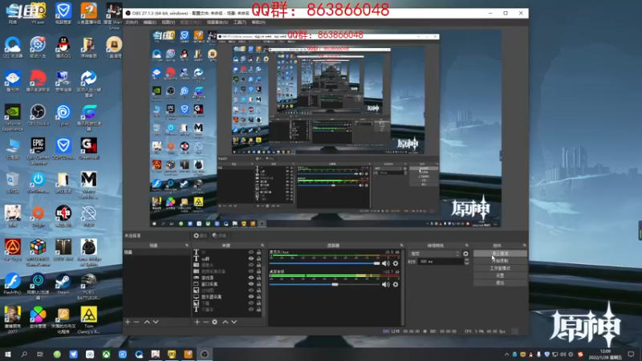Pop out the 场景 dock panel
The height and width of the screenshot is (361, 642).
187,245
